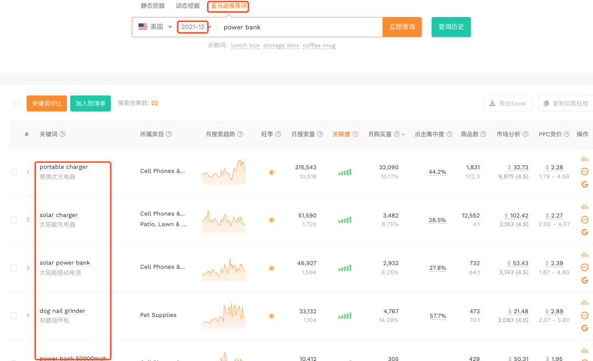Open the Google trends G icon for solar charger
The image size is (593, 361).
click(x=585, y=232)
